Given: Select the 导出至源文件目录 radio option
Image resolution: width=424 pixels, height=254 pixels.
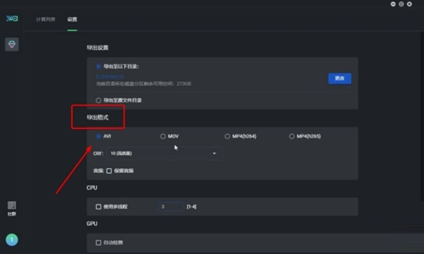Looking at the screenshot, I should click(x=99, y=101).
